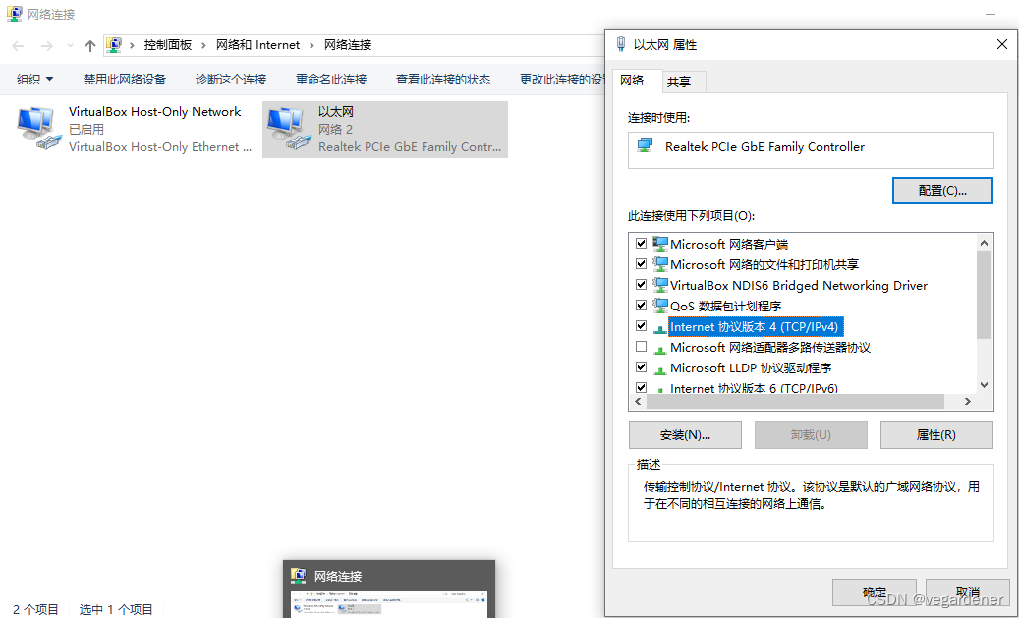The height and width of the screenshot is (618, 1019).
Task: Click the Realtek PCIe GbE adapter icon in properties
Action: click(x=646, y=145)
